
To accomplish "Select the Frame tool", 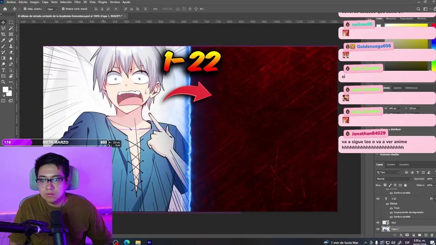I will pos(11,34).
